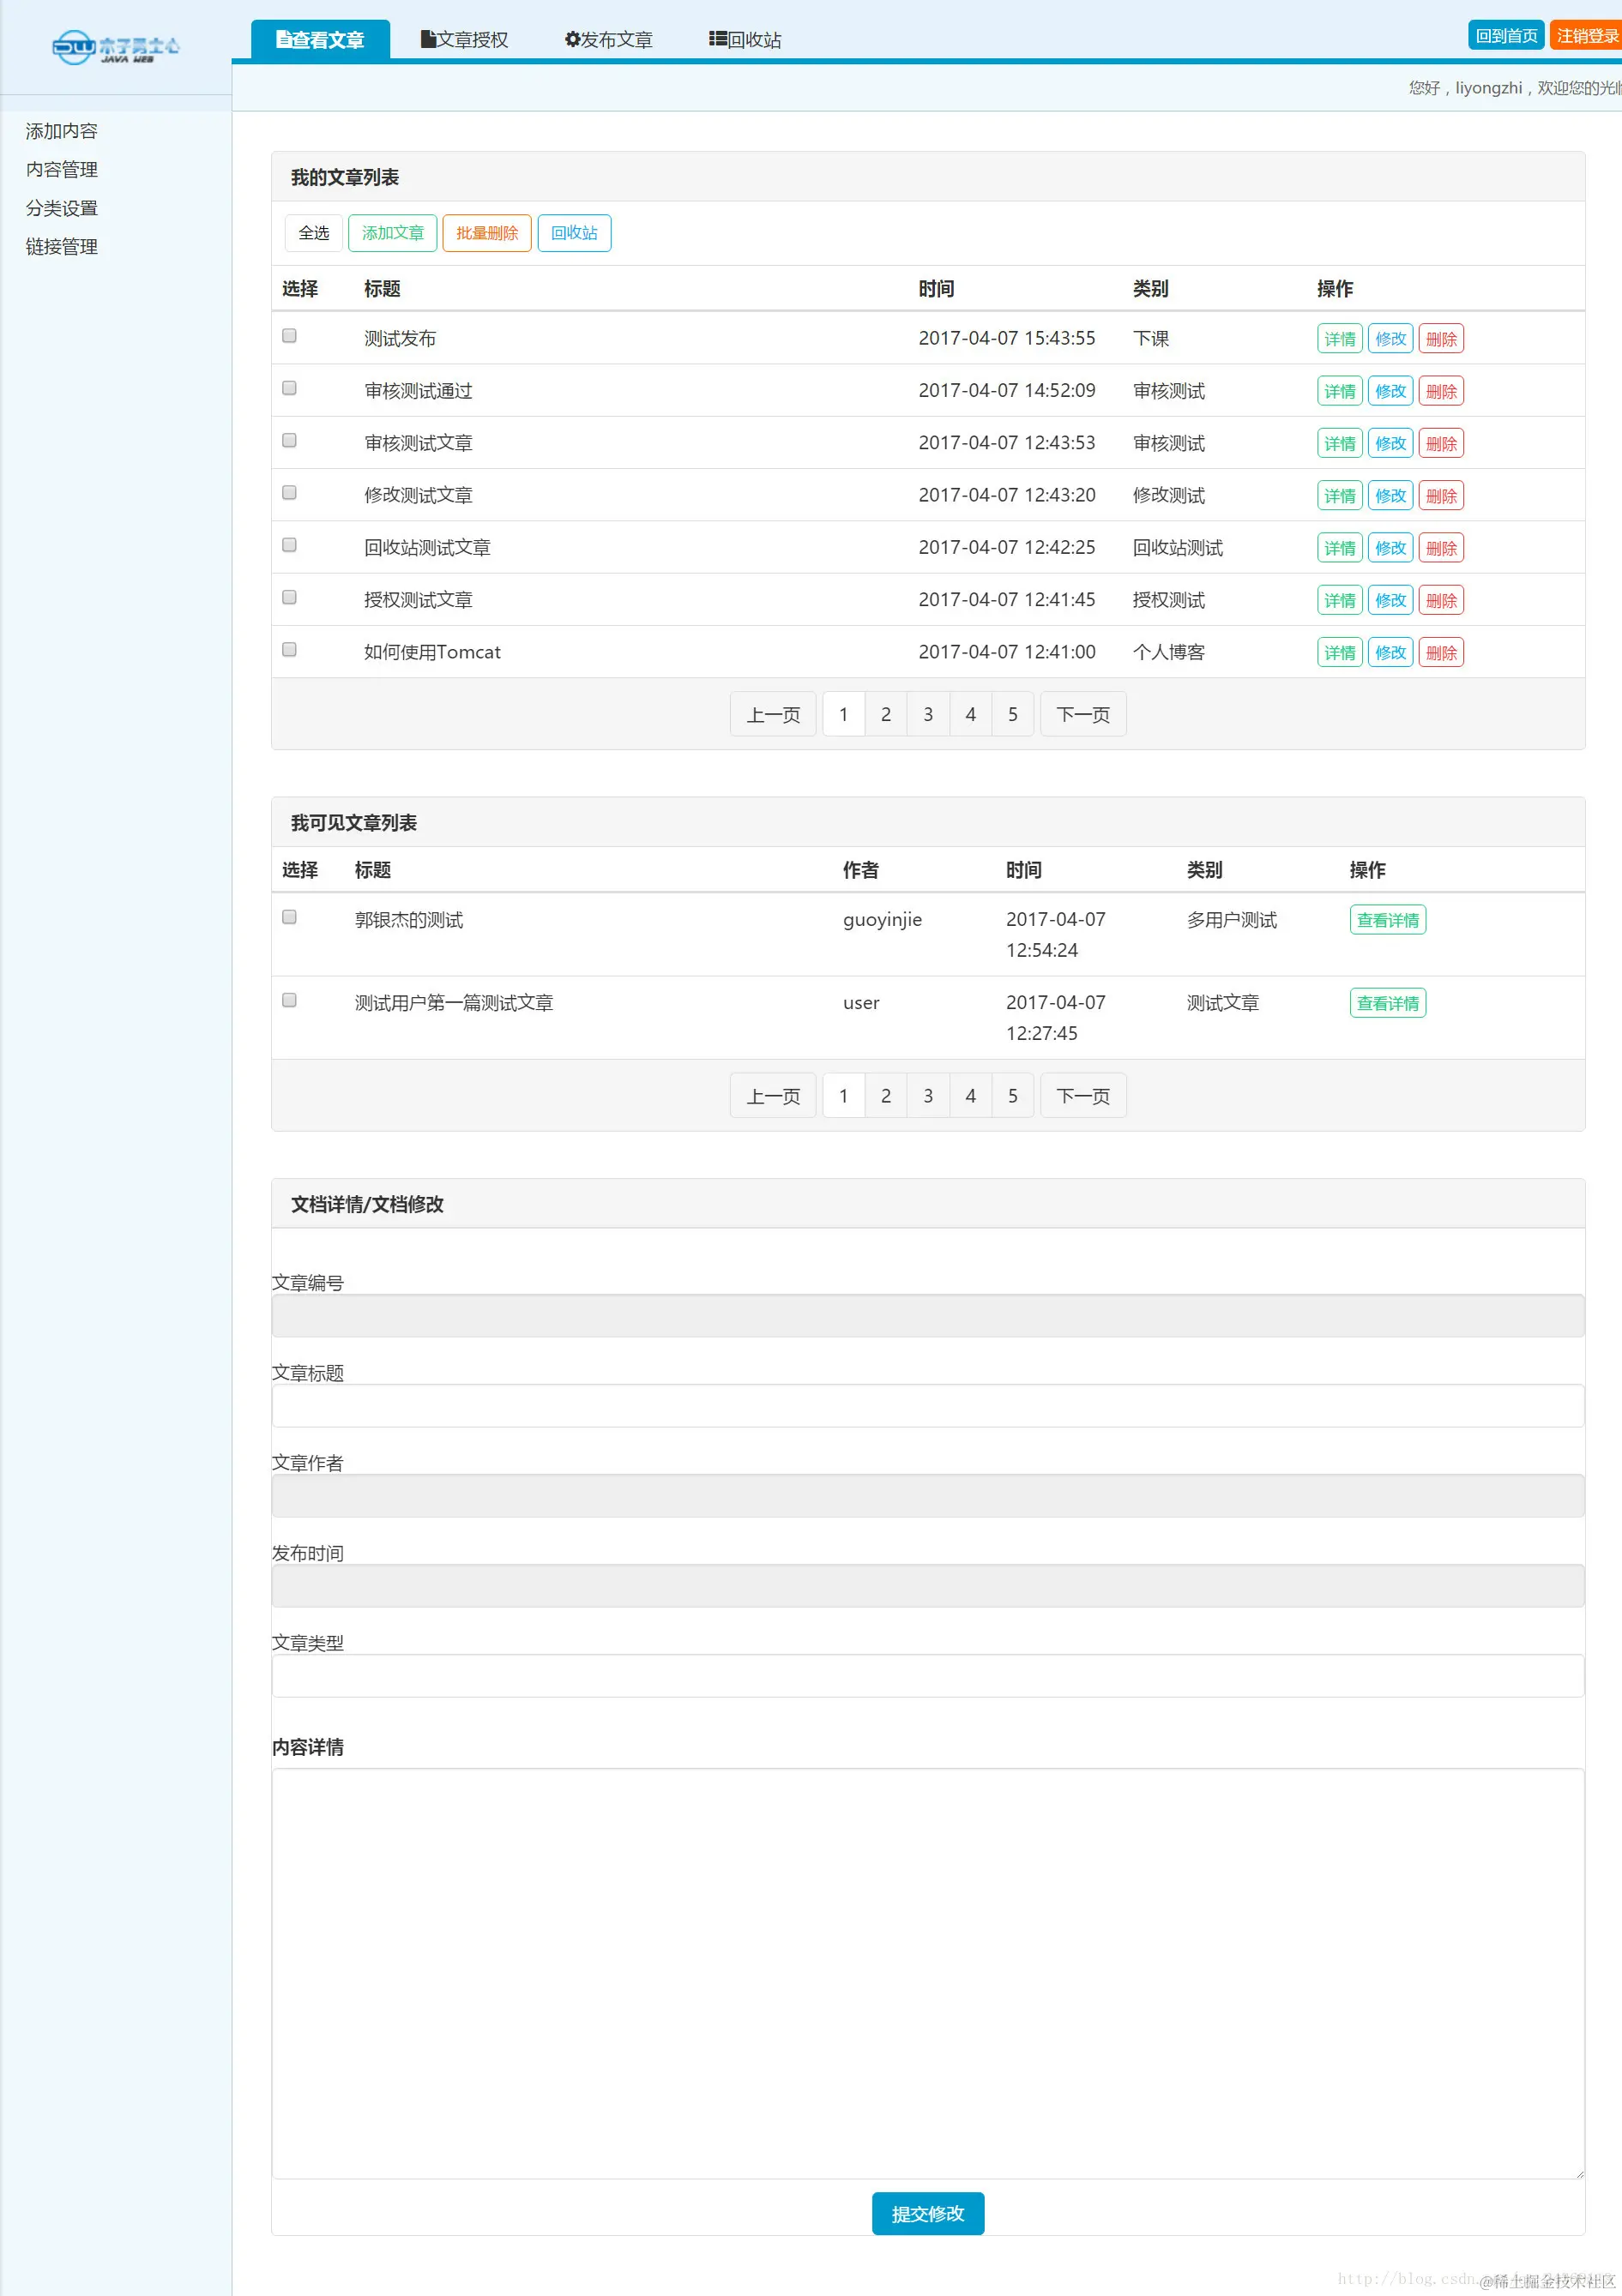View 详情 for 审核测试通过
The image size is (1622, 2296).
click(x=1339, y=391)
